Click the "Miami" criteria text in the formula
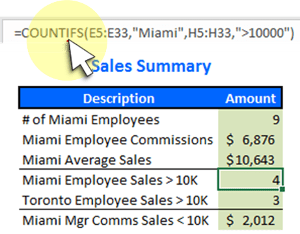 click(158, 33)
